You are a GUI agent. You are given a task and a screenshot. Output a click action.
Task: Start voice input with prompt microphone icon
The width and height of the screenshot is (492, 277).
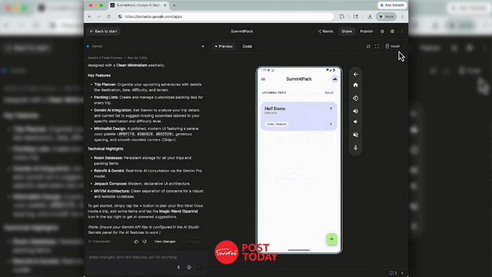[x=178, y=267]
